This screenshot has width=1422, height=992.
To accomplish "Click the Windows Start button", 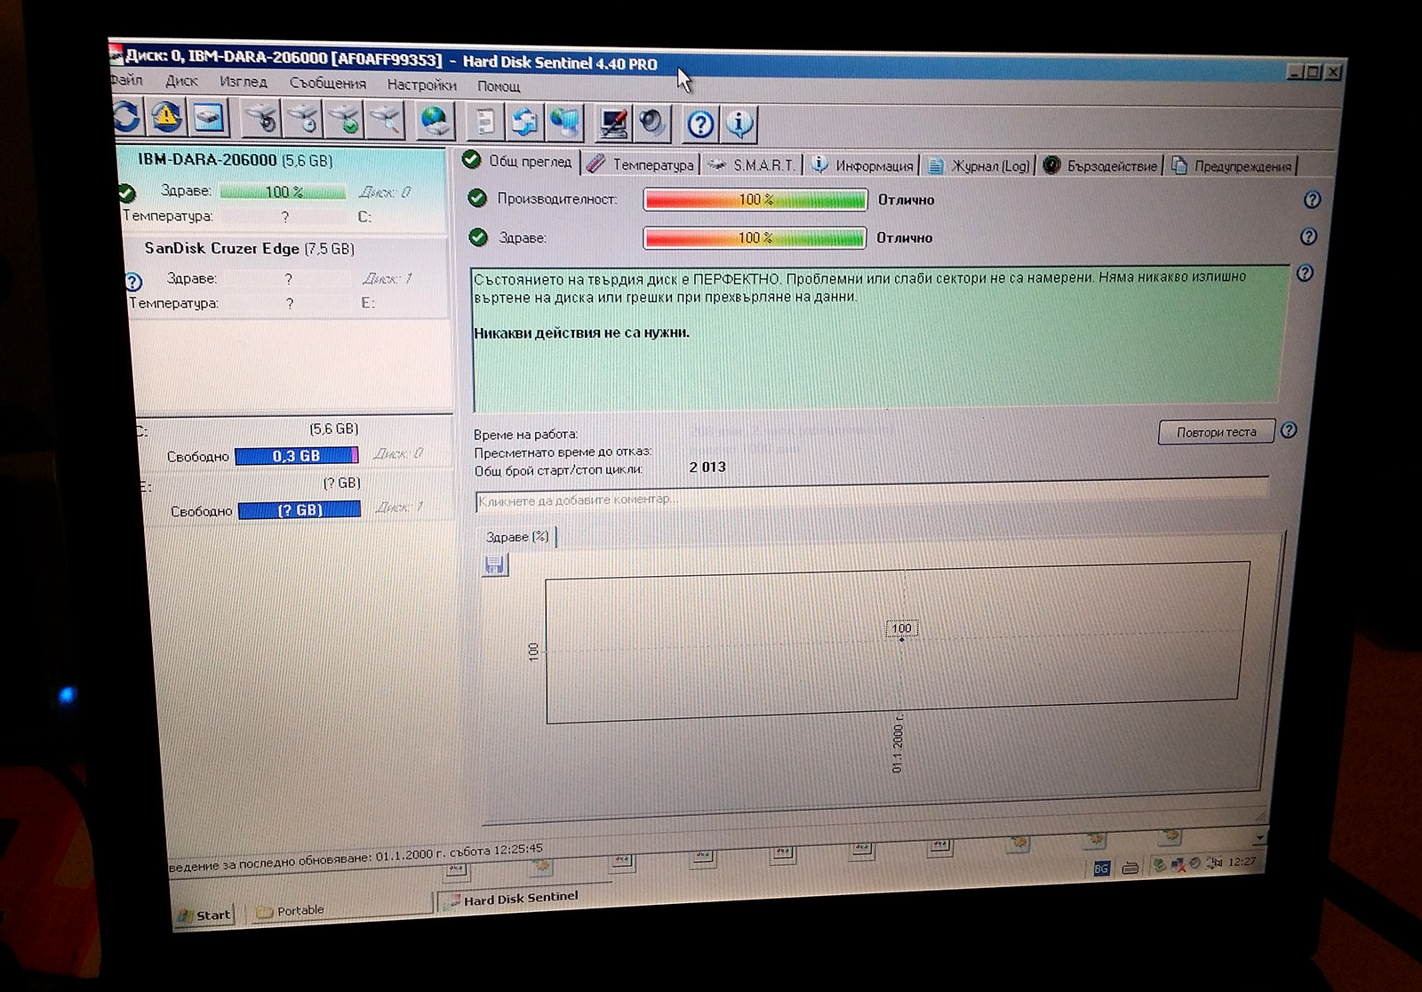I will point(204,915).
